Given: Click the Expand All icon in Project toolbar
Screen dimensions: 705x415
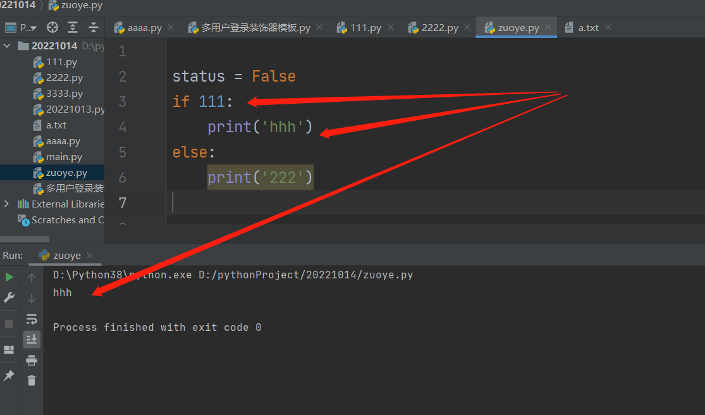Looking at the screenshot, I should [x=72, y=27].
